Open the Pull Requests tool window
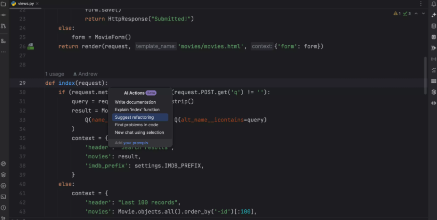The image size is (437, 220). (x=3, y=26)
